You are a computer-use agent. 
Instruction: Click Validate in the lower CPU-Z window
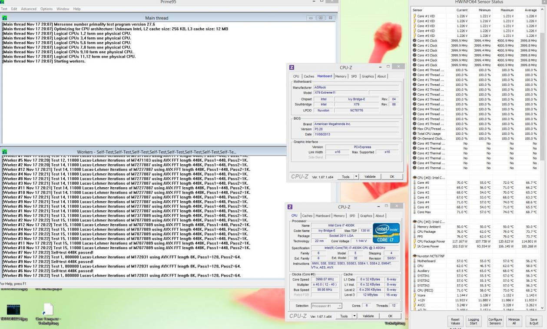[x=368, y=316]
